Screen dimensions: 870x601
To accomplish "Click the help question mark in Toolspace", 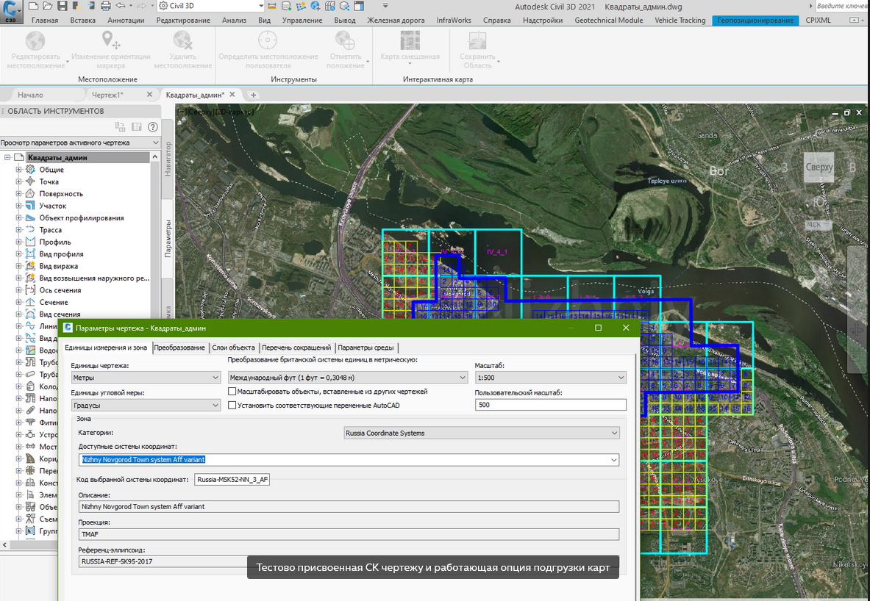I will tap(153, 127).
